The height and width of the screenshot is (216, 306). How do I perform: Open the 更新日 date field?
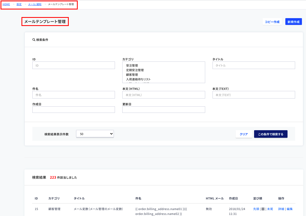164,110
